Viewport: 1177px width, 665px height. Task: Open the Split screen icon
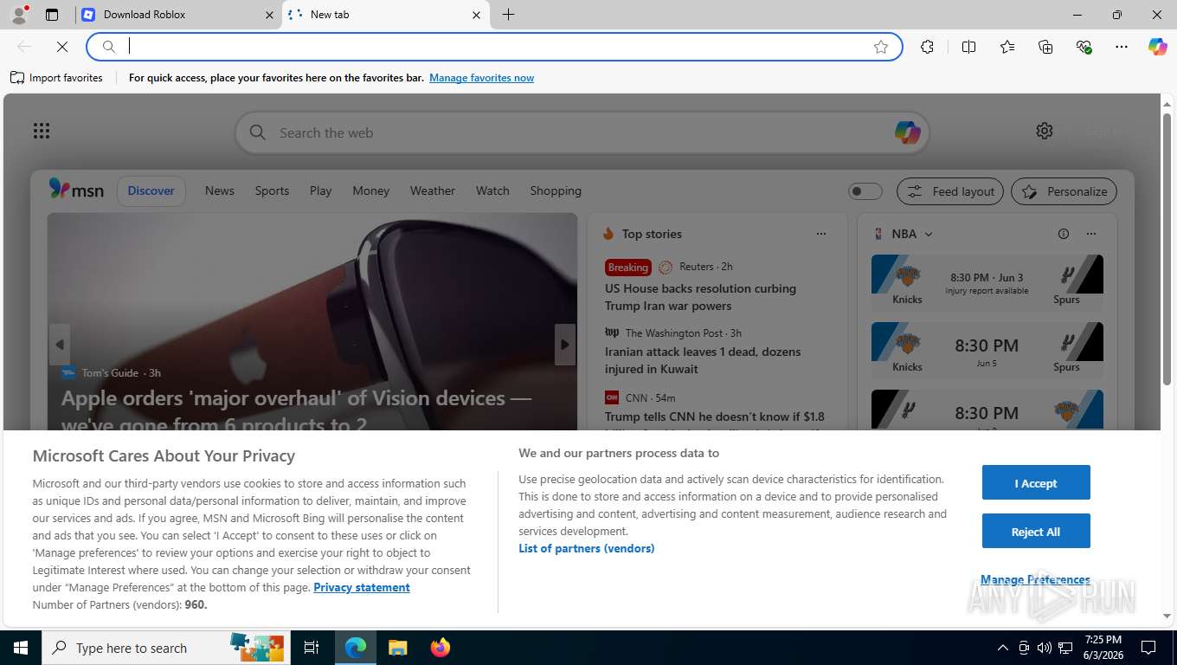click(x=968, y=47)
